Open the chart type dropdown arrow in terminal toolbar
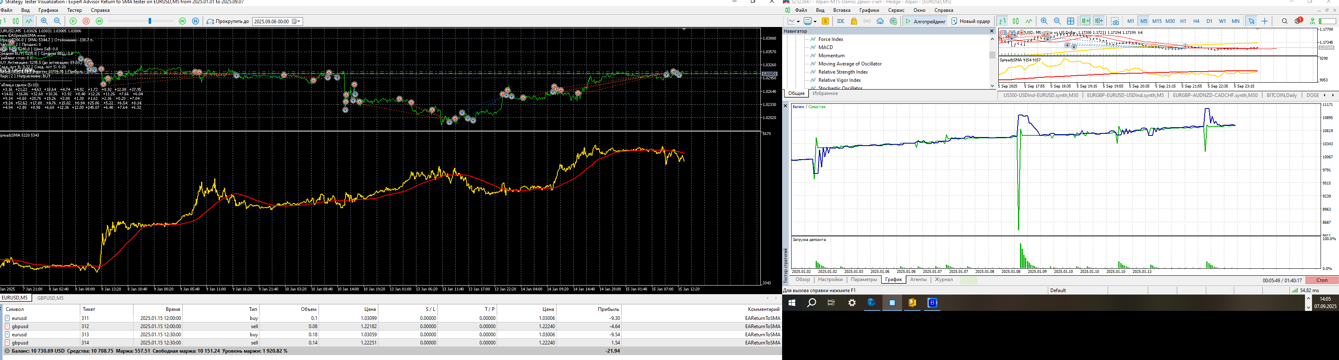1339x360 pixels. tap(798, 21)
